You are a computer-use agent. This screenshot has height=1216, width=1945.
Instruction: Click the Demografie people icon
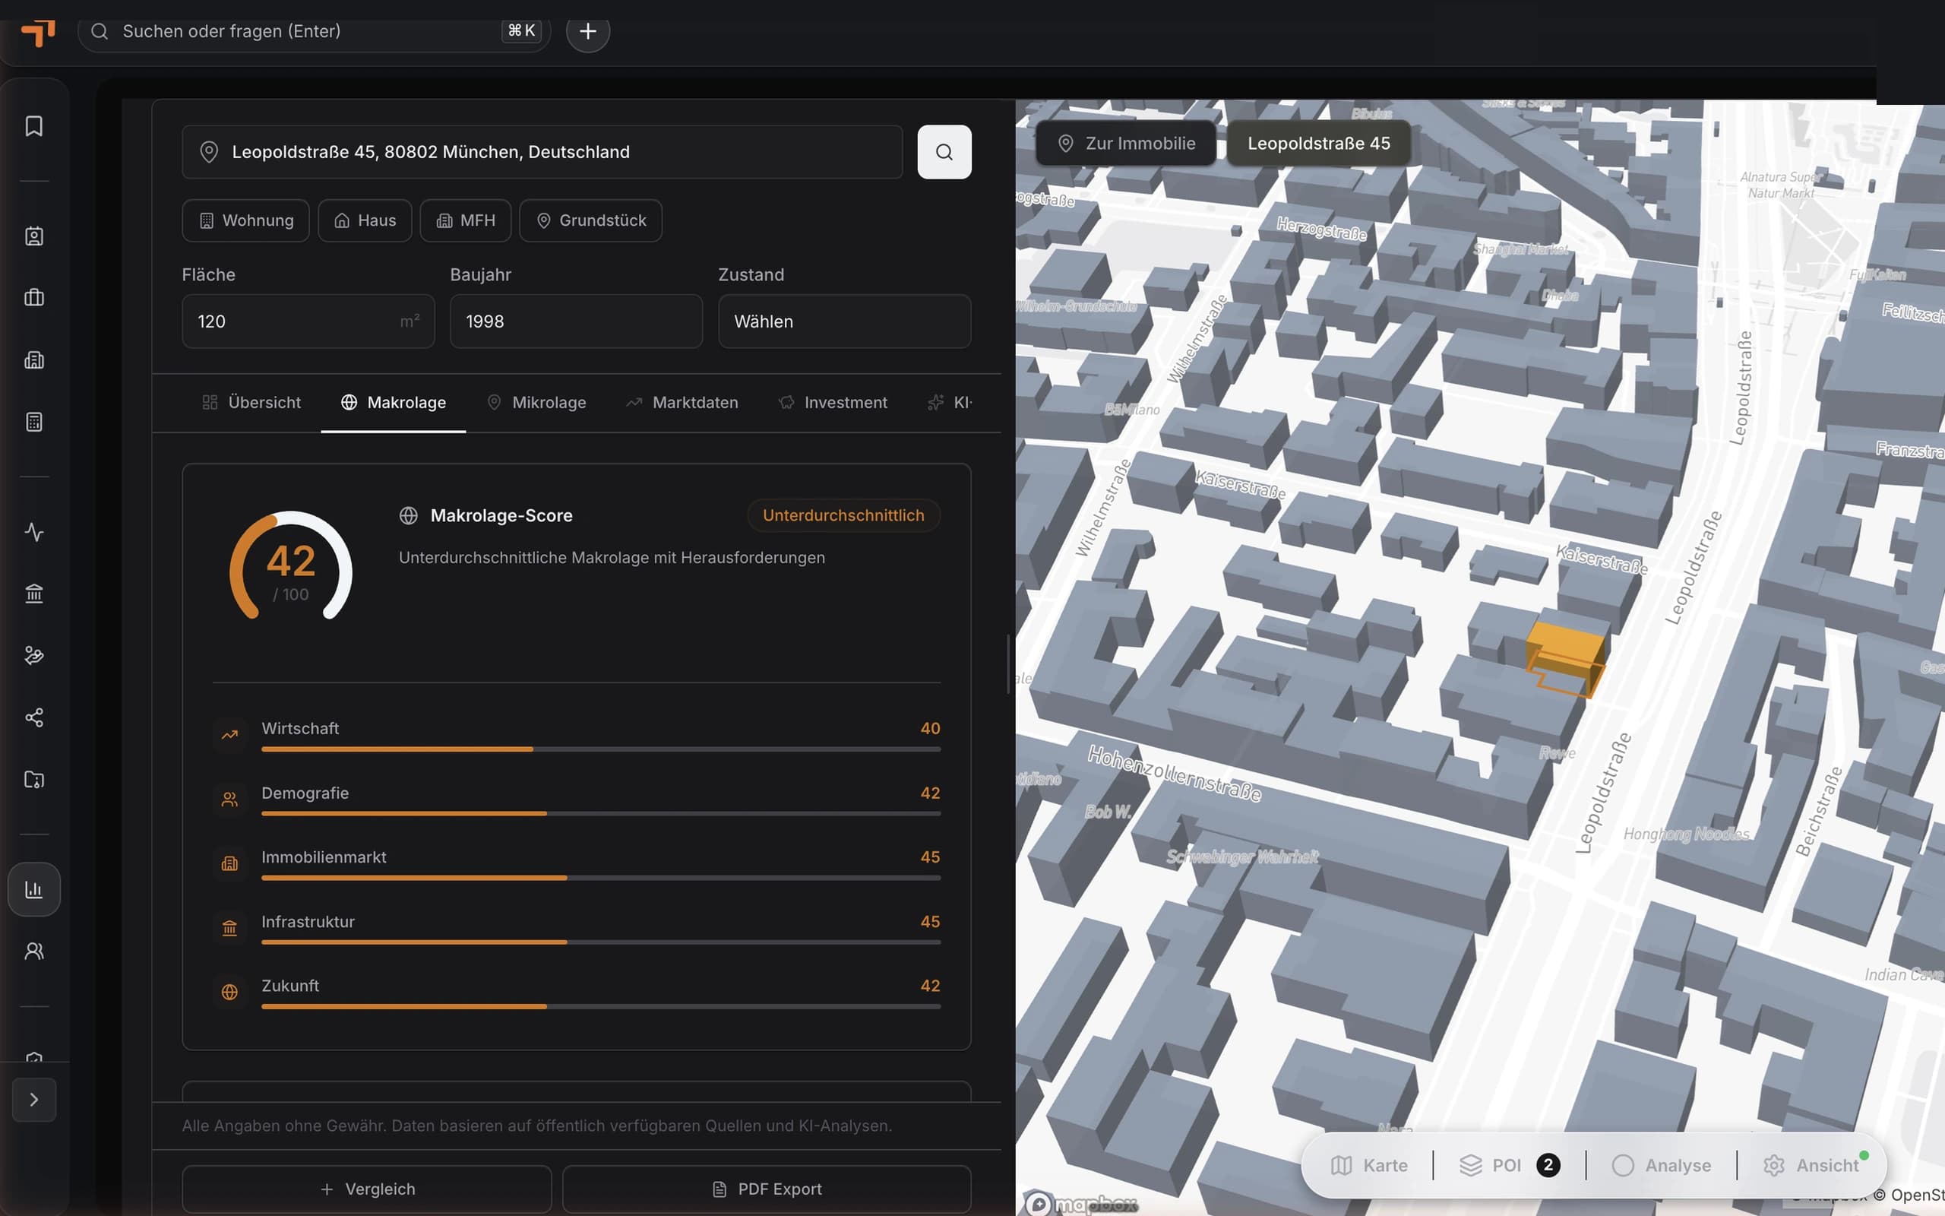[x=230, y=800]
